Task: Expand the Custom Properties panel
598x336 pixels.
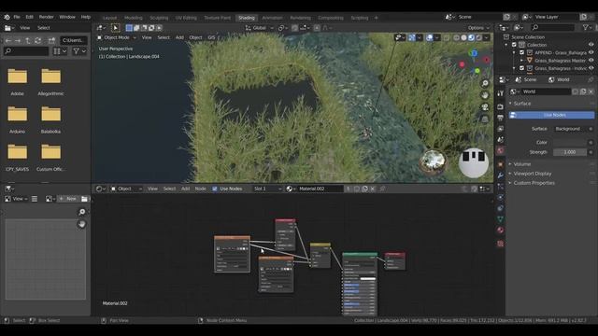Action: click(x=534, y=183)
